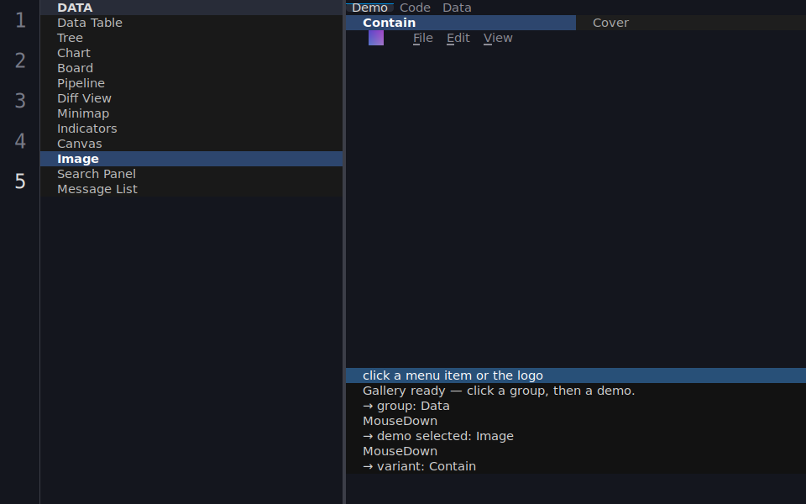Viewport: 806px width, 504px height.
Task: Choose group number 5 in the sidebar
Action: 20,181
